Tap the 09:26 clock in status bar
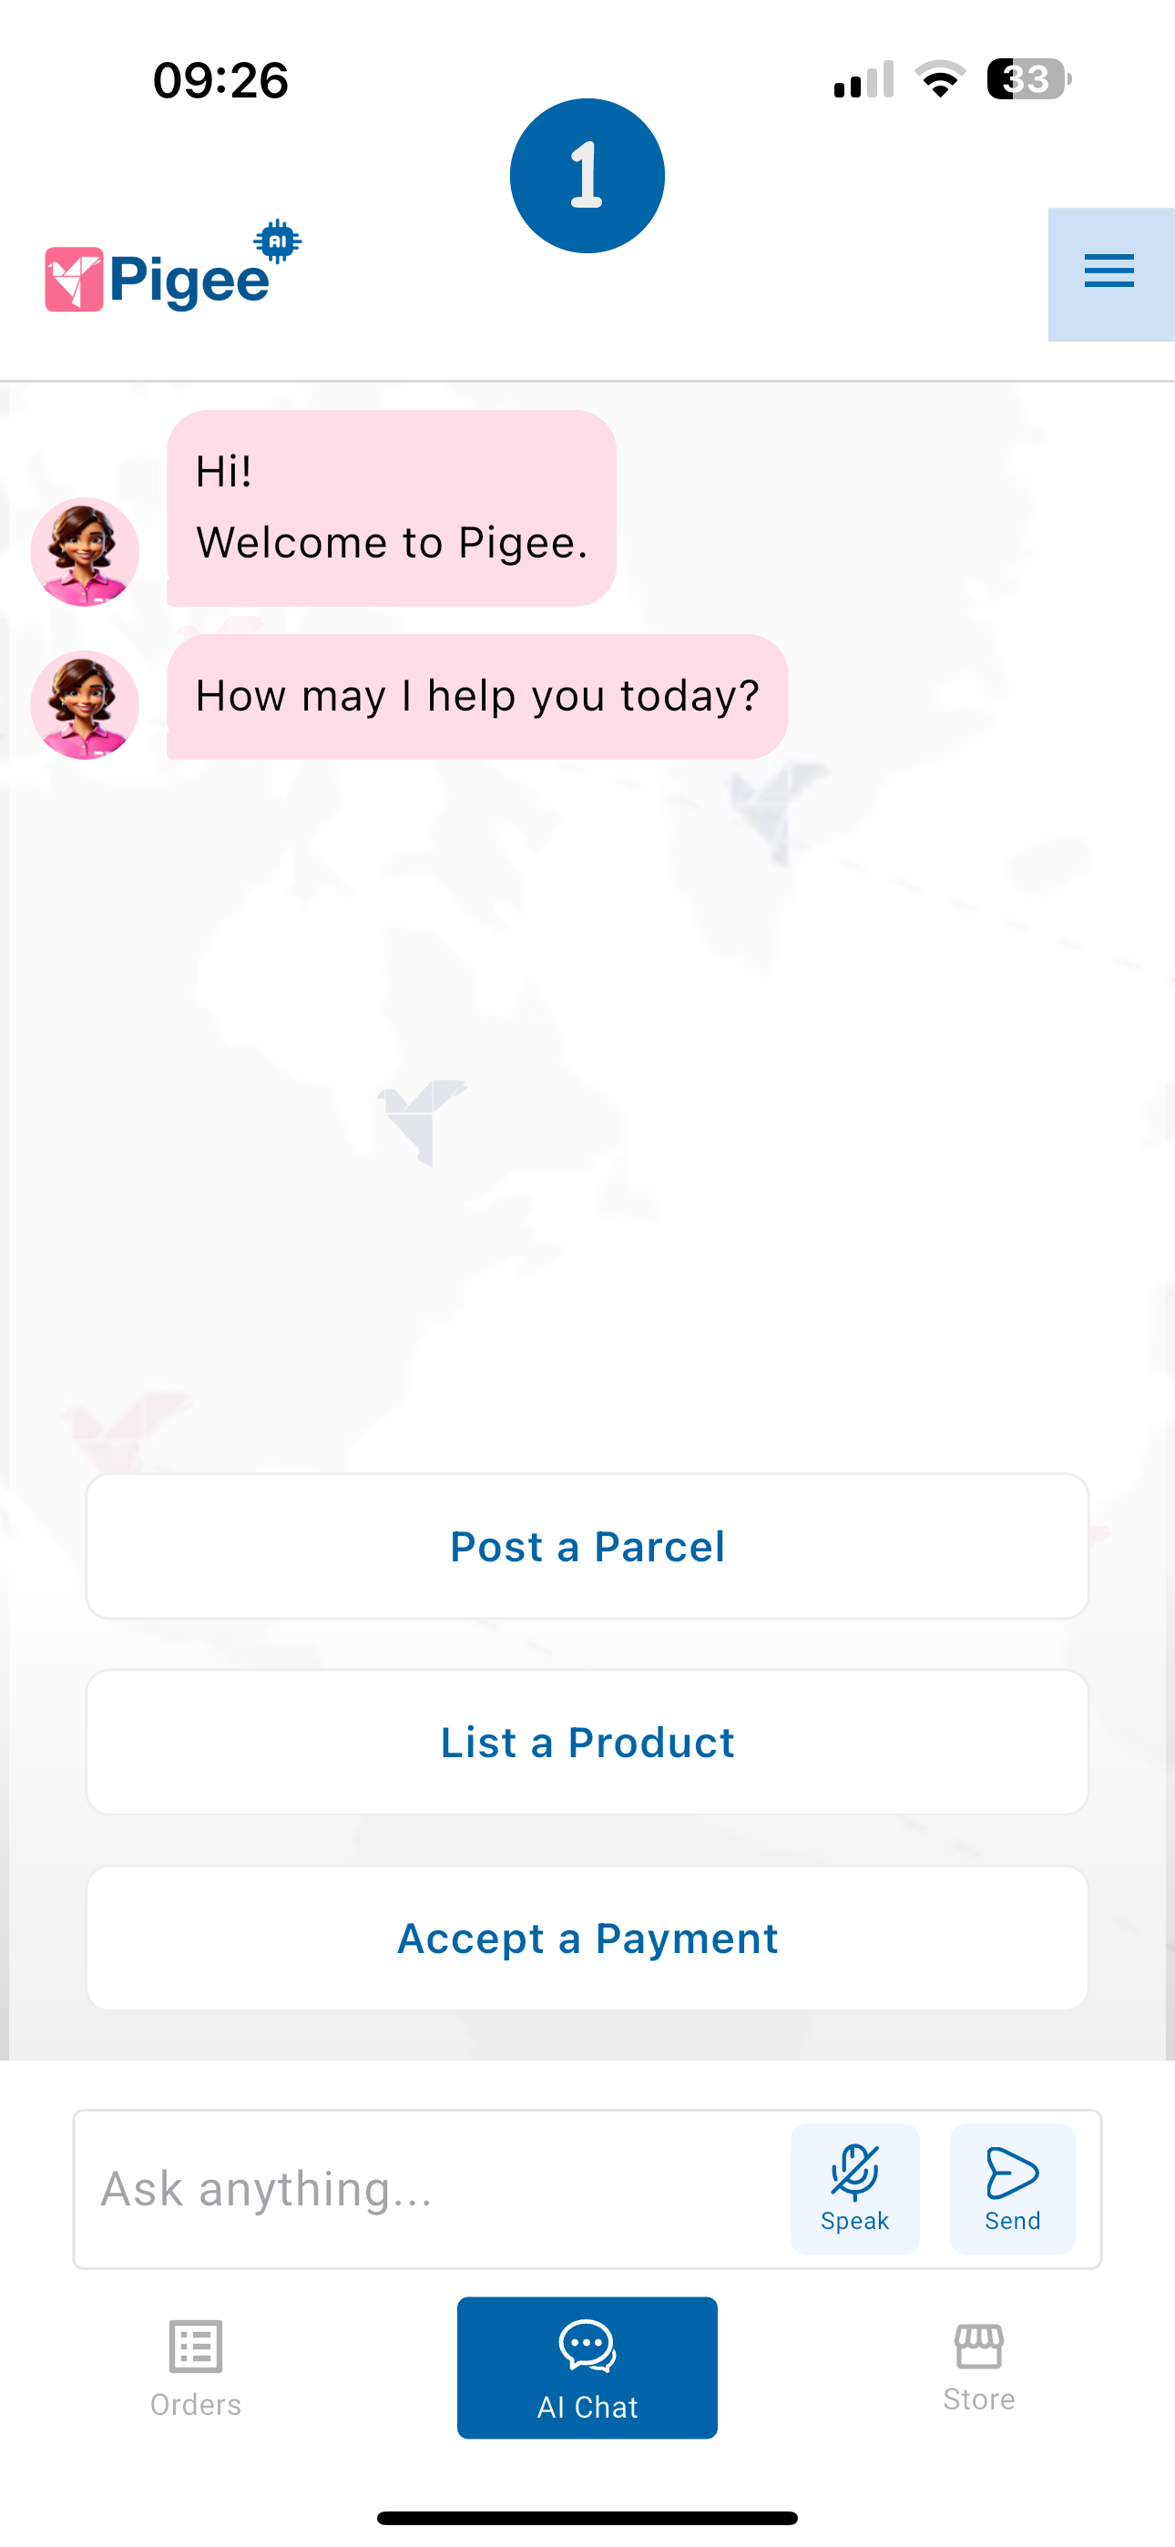 pos(220,80)
